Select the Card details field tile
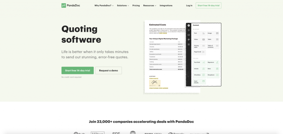283x134 pixels. [199, 82]
